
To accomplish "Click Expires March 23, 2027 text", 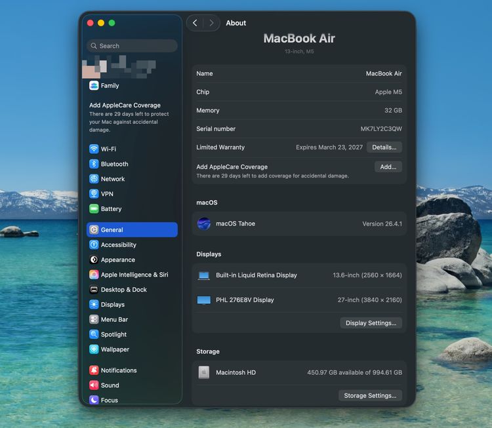I will (x=329, y=147).
